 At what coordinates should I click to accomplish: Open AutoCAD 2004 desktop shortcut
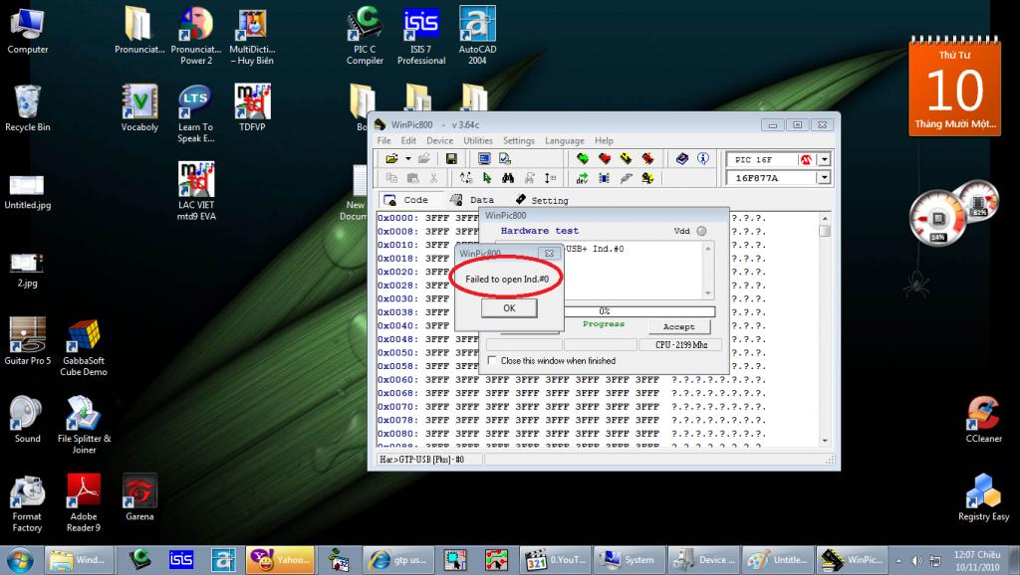(x=477, y=35)
